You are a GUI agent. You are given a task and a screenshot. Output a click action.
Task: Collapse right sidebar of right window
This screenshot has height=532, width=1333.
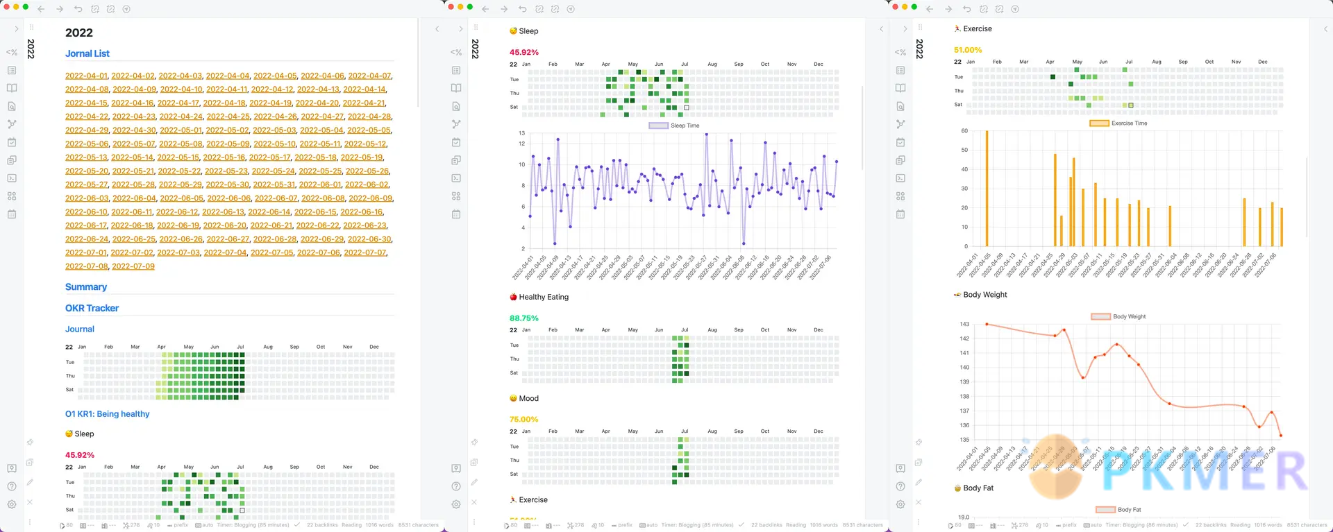(1325, 28)
